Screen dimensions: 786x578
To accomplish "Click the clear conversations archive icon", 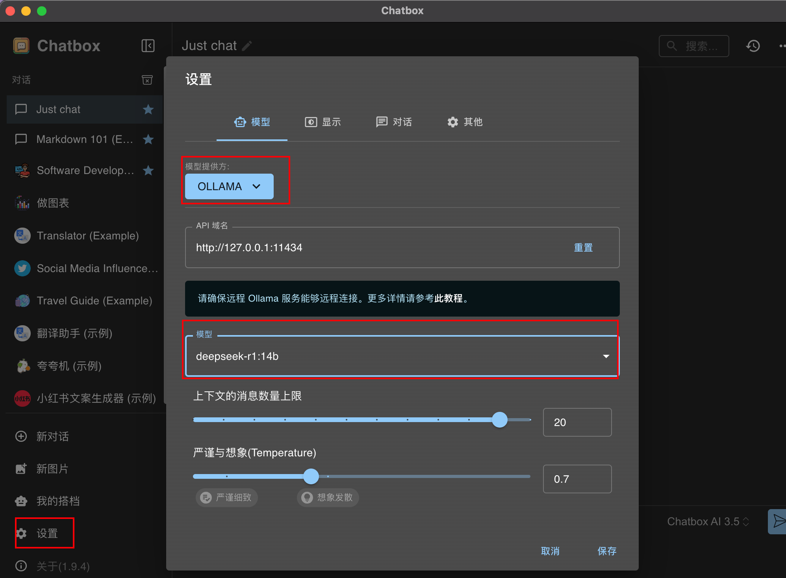I will click(147, 80).
